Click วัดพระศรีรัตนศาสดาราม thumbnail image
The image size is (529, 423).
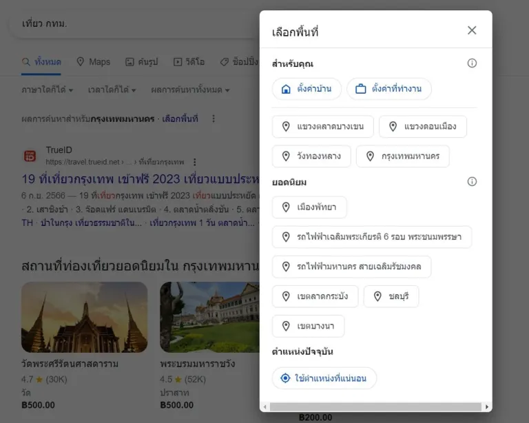point(84,318)
